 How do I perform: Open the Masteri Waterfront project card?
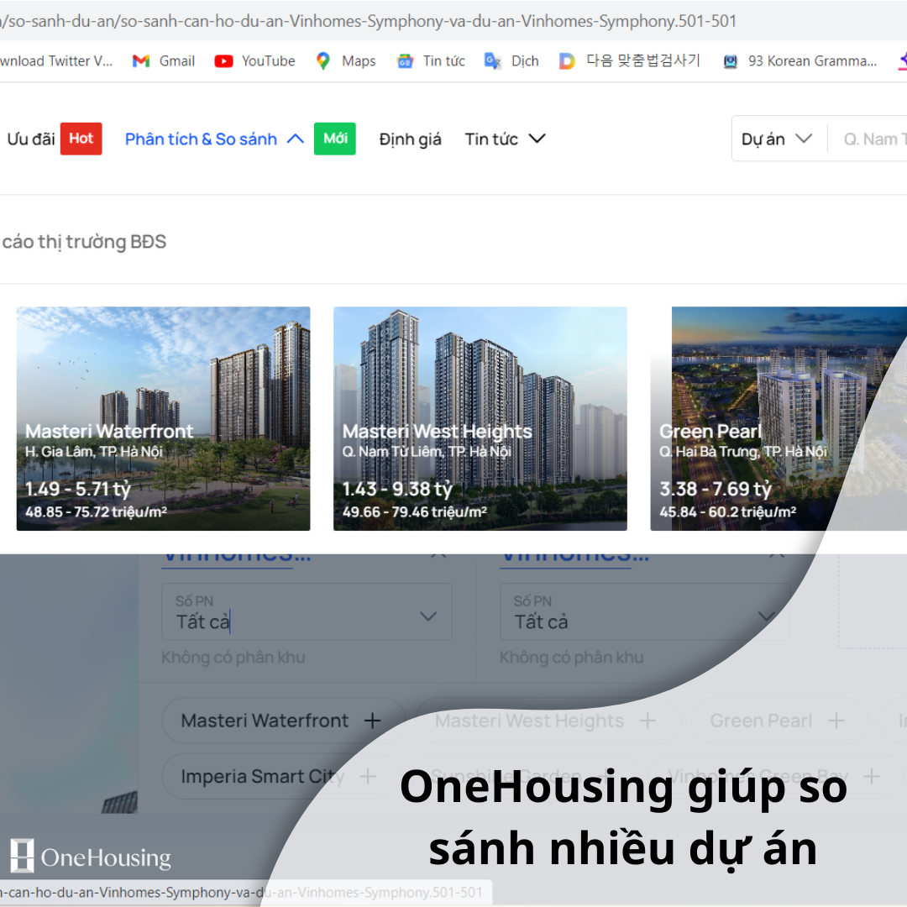point(163,418)
